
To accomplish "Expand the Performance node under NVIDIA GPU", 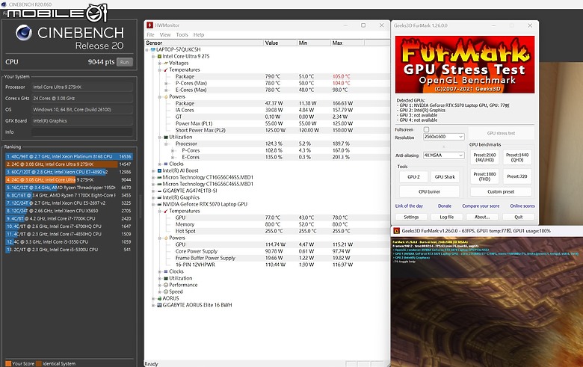I will pyautogui.click(x=159, y=285).
